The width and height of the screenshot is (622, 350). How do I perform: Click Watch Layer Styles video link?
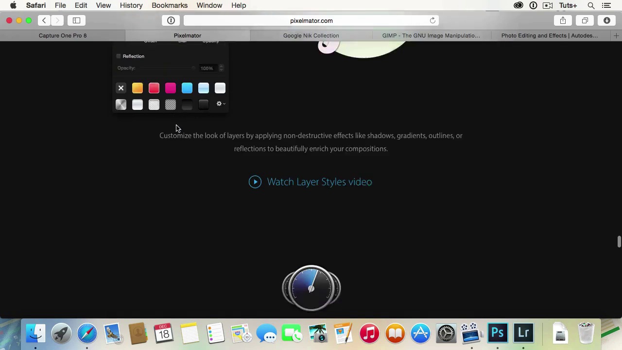coord(319,182)
